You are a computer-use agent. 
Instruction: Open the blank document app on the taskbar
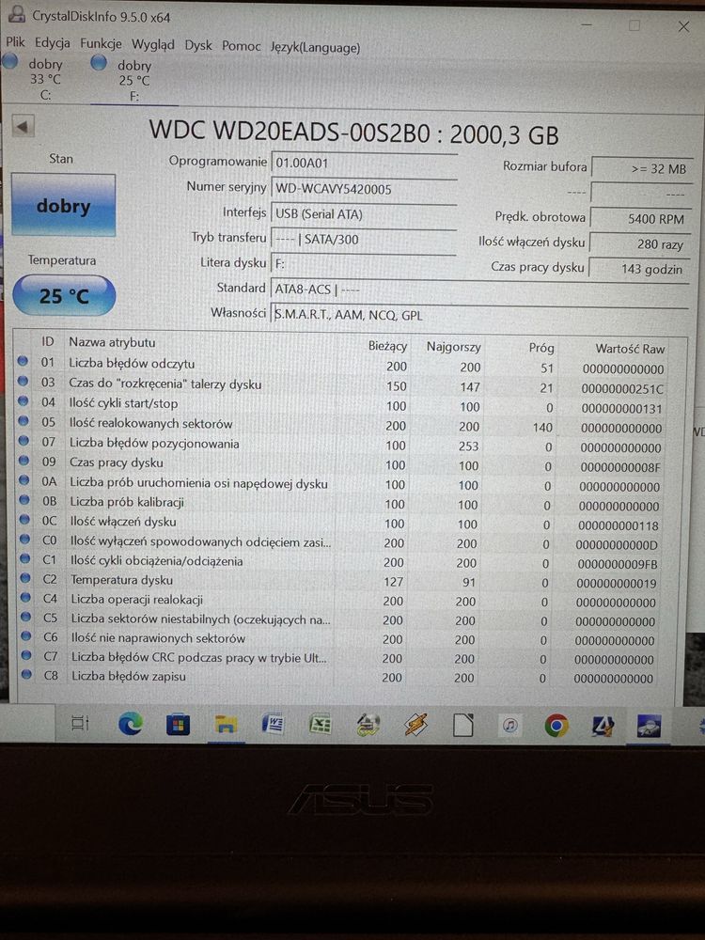tap(462, 726)
